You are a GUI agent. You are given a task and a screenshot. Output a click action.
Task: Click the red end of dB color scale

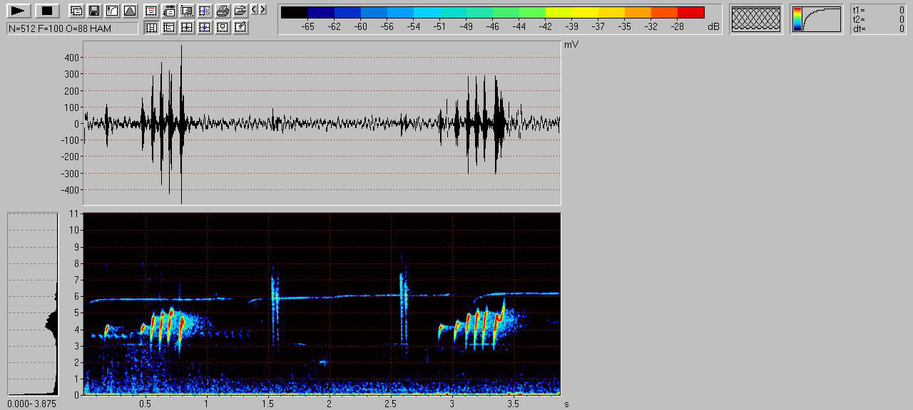click(690, 12)
